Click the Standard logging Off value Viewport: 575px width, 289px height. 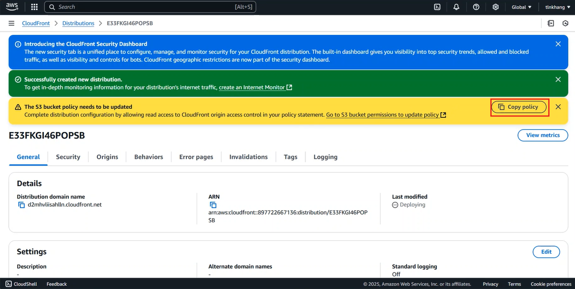[396, 274]
